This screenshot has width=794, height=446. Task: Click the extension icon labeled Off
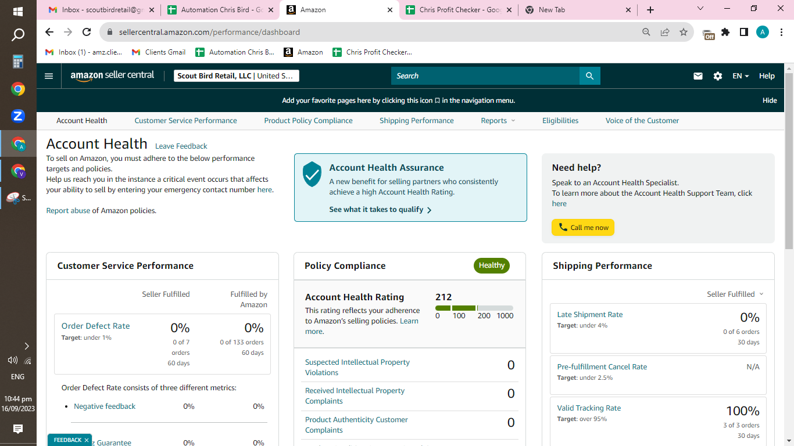click(x=708, y=34)
